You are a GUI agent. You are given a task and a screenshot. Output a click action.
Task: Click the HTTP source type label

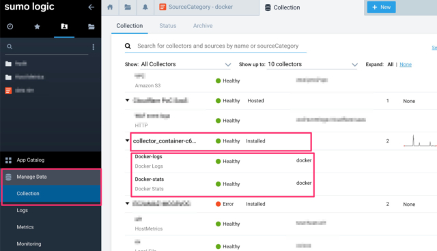[141, 125]
